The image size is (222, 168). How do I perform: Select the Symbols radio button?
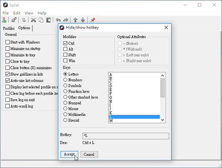(65, 86)
